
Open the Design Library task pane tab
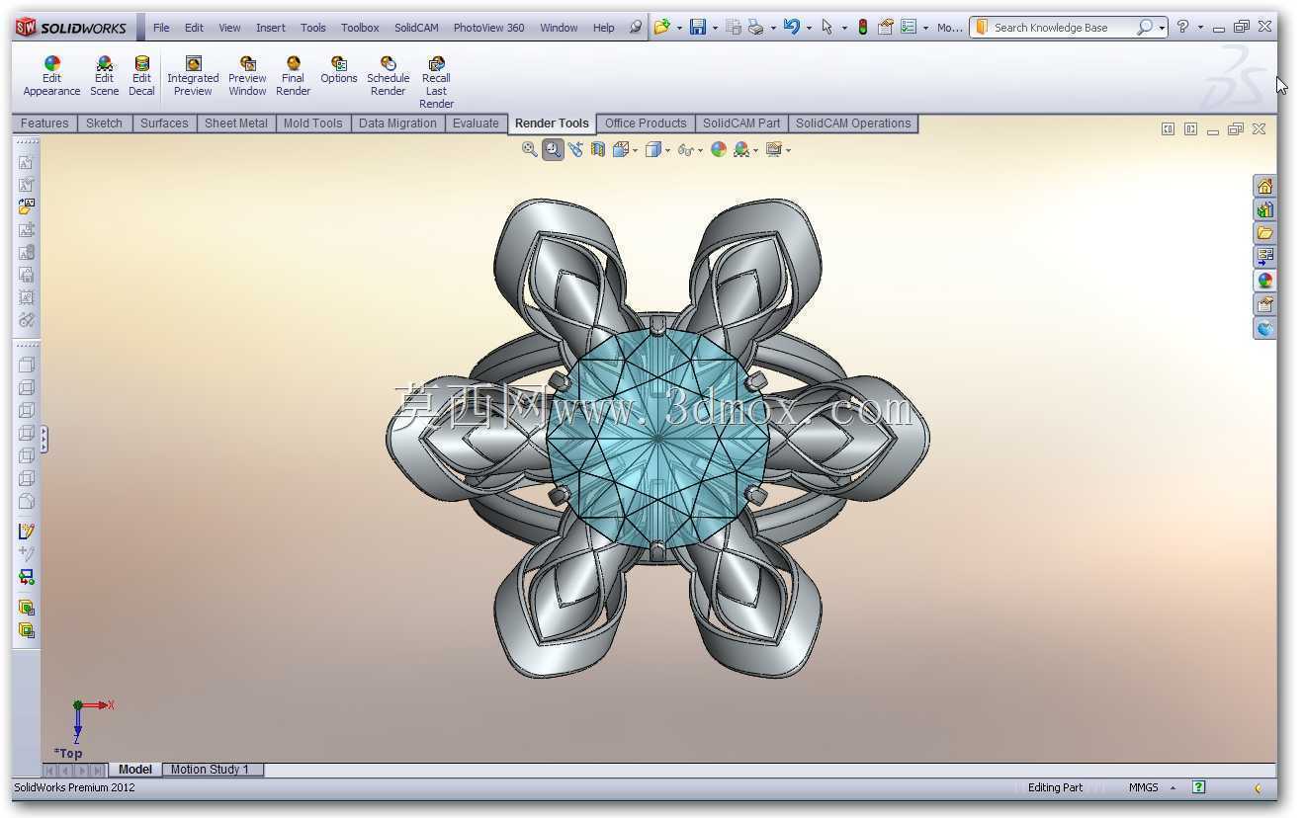(1264, 209)
